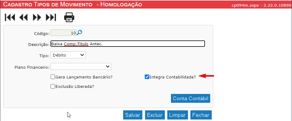Uncheck Integra Contabilidade checkbox
292x121 pixels.
point(147,77)
